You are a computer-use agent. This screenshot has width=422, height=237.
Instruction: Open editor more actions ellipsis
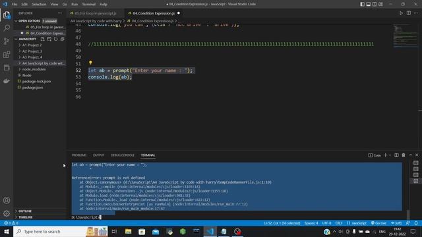pos(416,13)
